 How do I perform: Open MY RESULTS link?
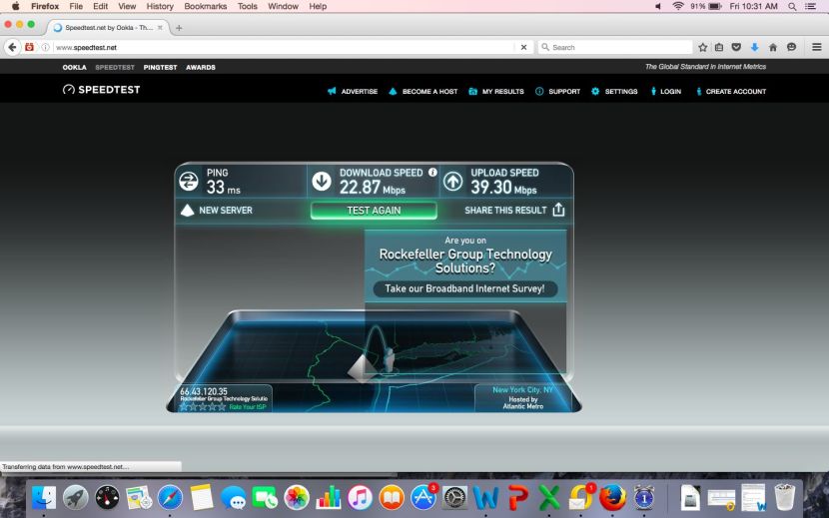point(502,92)
